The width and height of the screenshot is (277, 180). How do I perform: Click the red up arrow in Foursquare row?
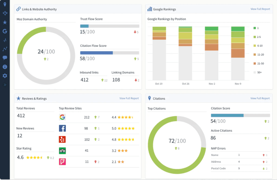coord(96,162)
